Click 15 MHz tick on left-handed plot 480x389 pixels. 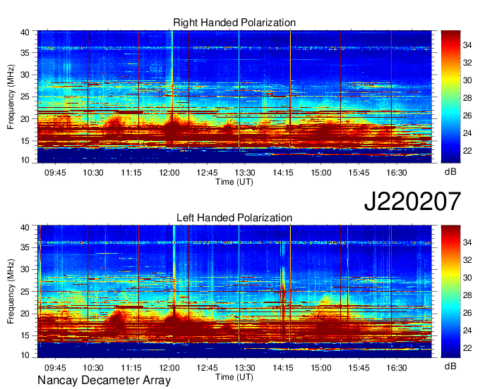[x=25, y=335]
